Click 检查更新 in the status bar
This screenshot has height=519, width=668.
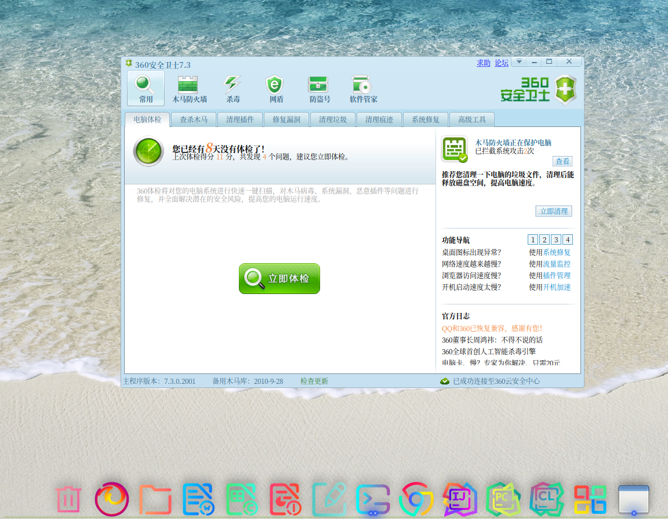tap(314, 381)
